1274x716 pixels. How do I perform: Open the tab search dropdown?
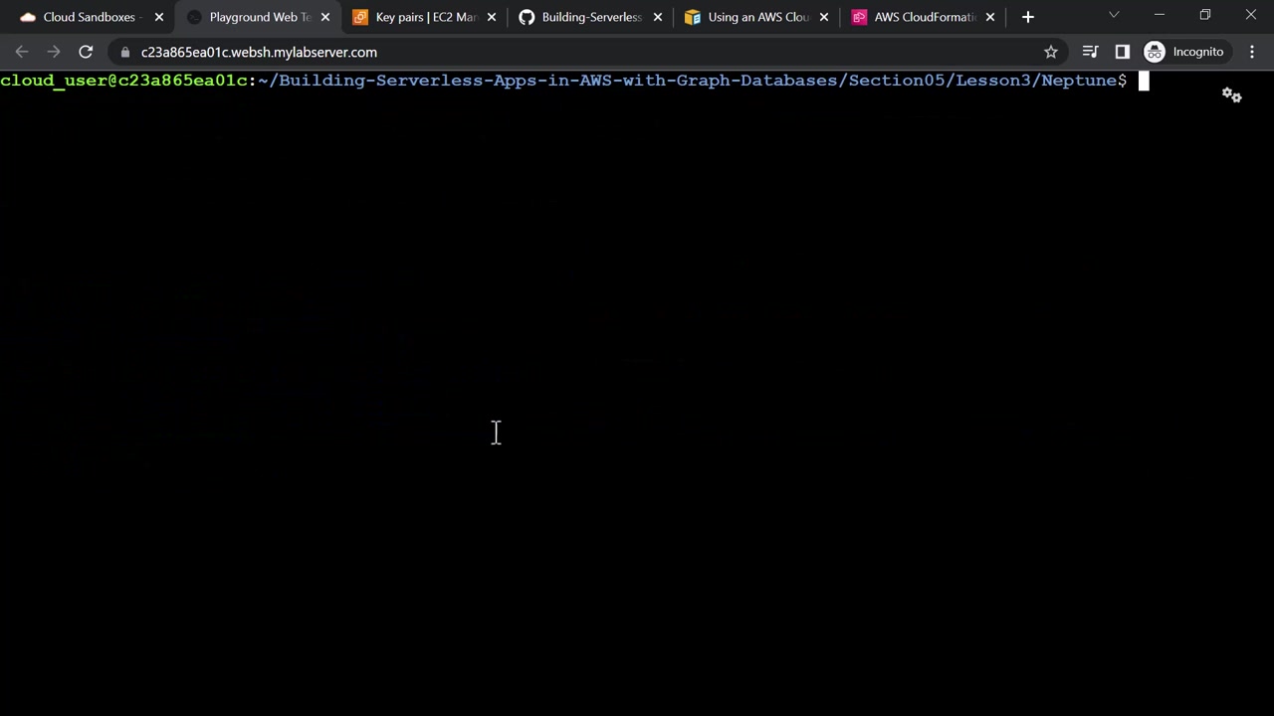point(1114,15)
